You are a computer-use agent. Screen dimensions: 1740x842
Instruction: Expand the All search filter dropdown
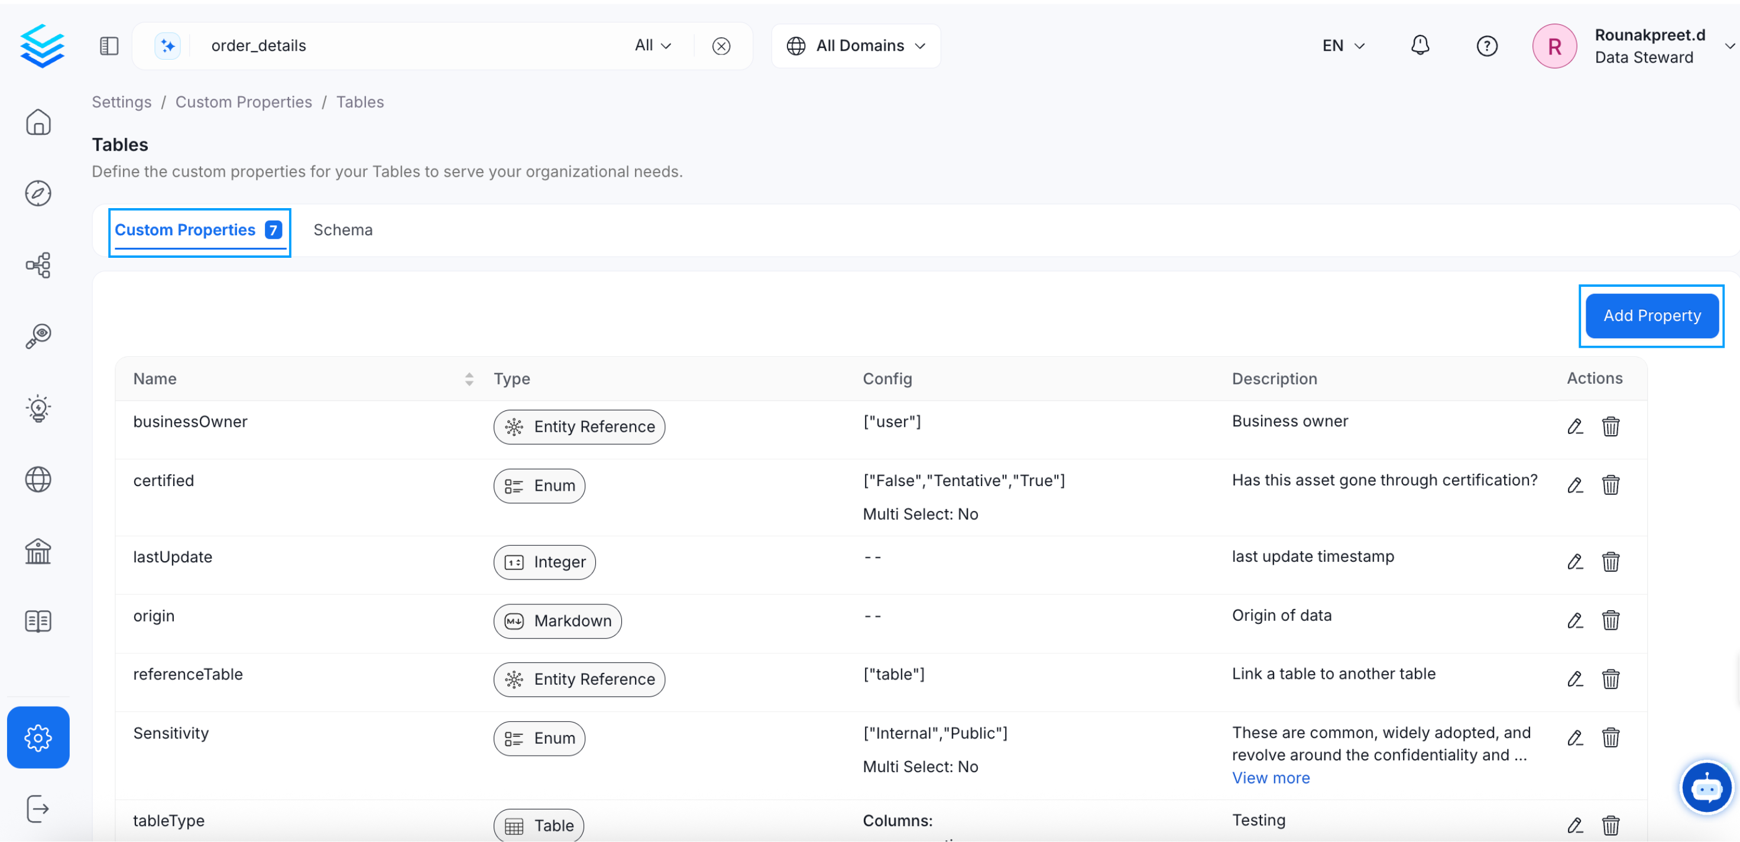[653, 46]
